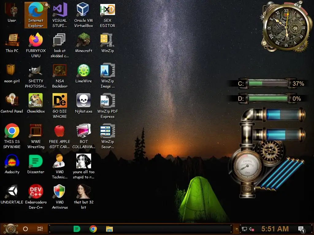314x235 pixels.
Task: Select the NjRat.exe skull icon
Action: tap(83, 103)
